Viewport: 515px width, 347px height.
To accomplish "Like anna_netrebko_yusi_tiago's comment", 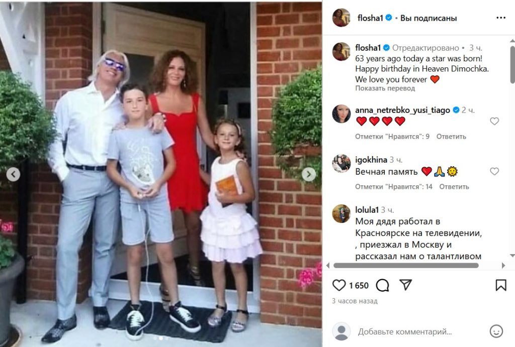I will (494, 121).
